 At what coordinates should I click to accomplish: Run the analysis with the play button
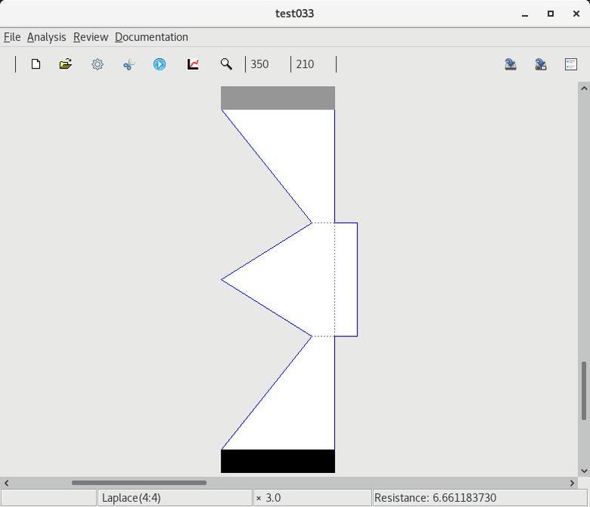[159, 64]
